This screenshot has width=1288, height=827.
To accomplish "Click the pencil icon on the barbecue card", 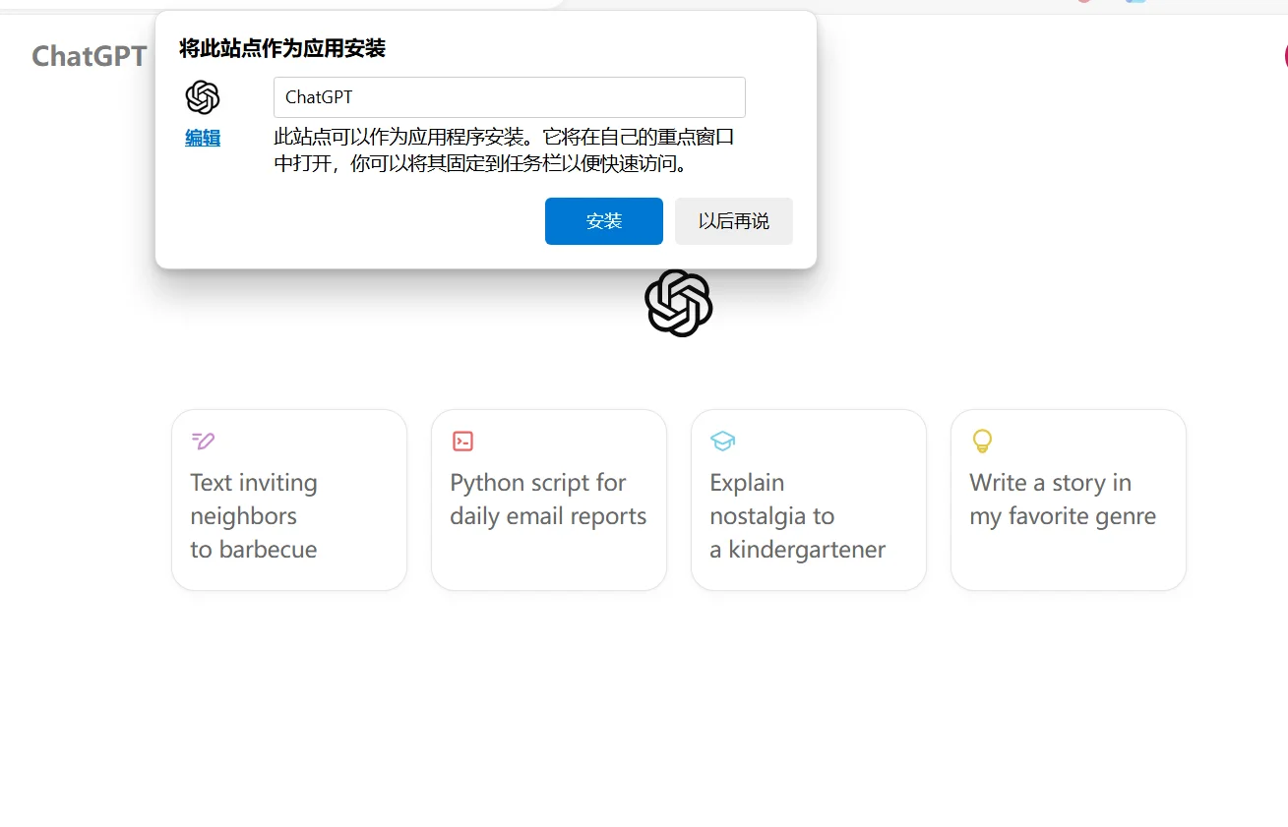I will [x=203, y=441].
